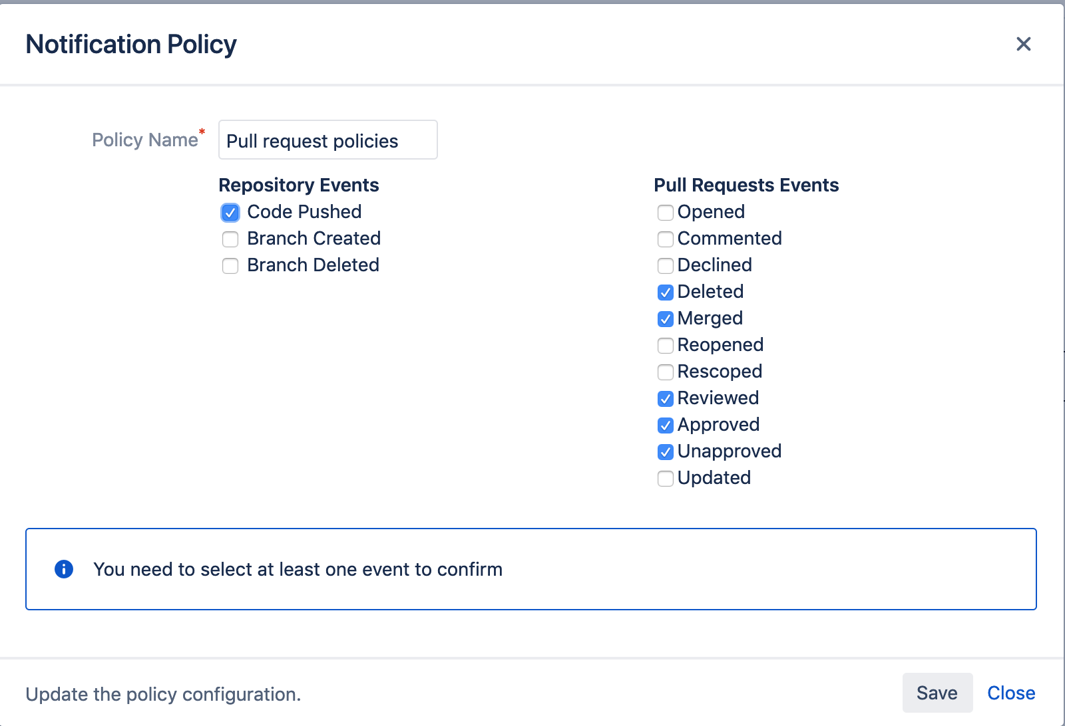The image size is (1065, 726).
Task: Enable the Opened pull request event
Action: (665, 213)
